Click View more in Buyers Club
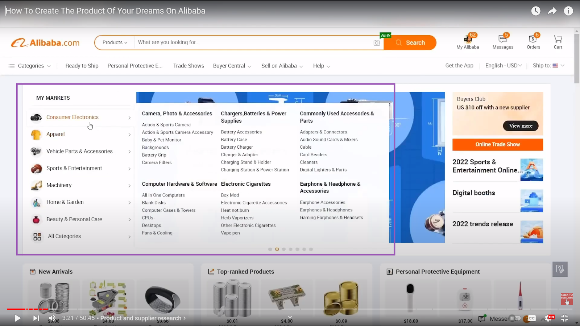580x326 pixels. click(521, 126)
